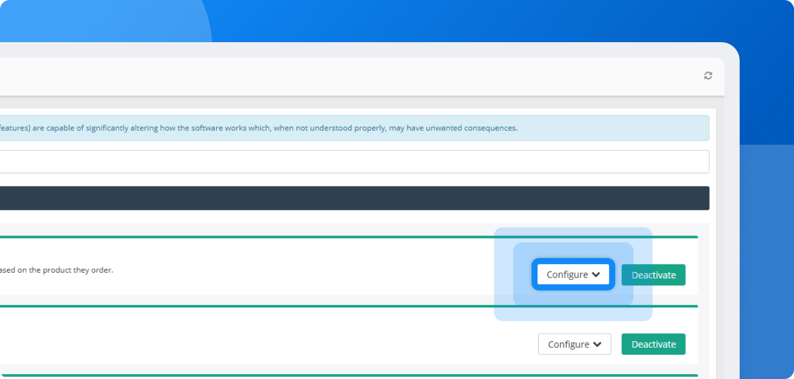The height and width of the screenshot is (379, 794).
Task: Click the refresh icon in the top bar
Action: 708,76
